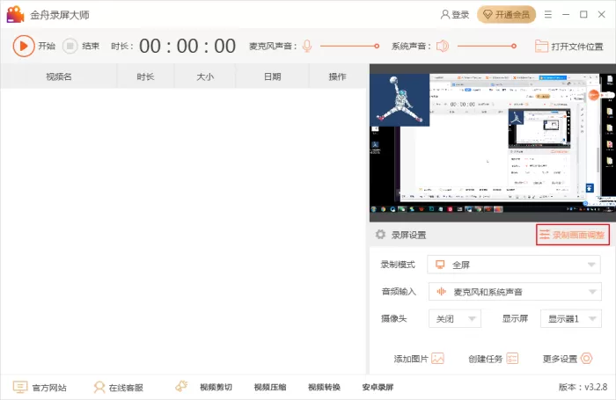Sort by 视频名 column header
The image size is (616, 400).
click(59, 76)
